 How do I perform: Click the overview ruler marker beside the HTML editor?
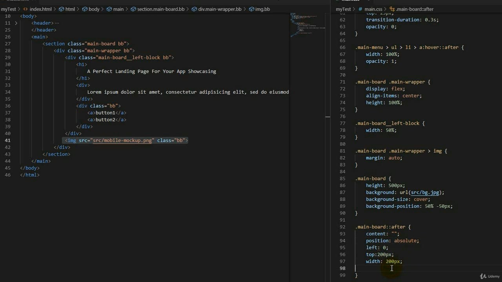[x=328, y=117]
